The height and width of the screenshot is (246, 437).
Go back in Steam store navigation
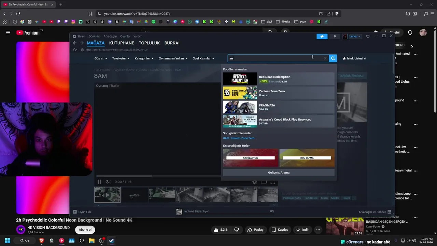pyautogui.click(x=75, y=43)
